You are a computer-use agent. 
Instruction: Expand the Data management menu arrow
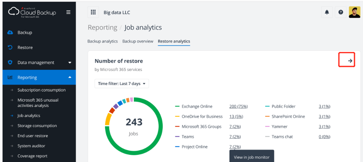[70, 63]
